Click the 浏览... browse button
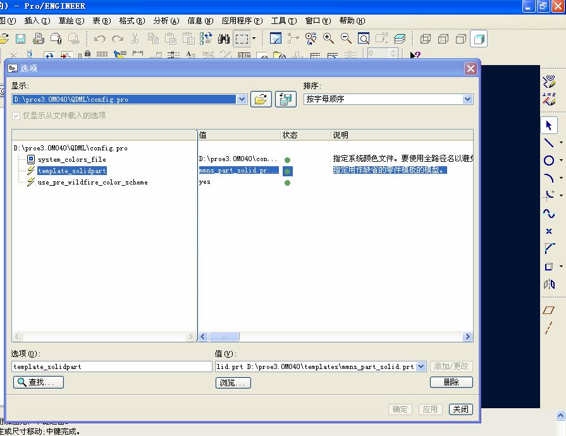This screenshot has width=566, height=436. pyautogui.click(x=233, y=383)
